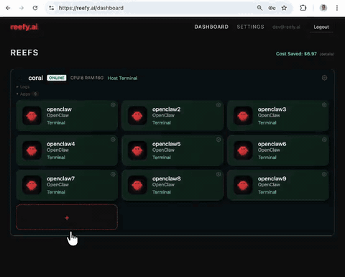Open Cost Saved details link
The width and height of the screenshot is (345, 277).
(327, 54)
